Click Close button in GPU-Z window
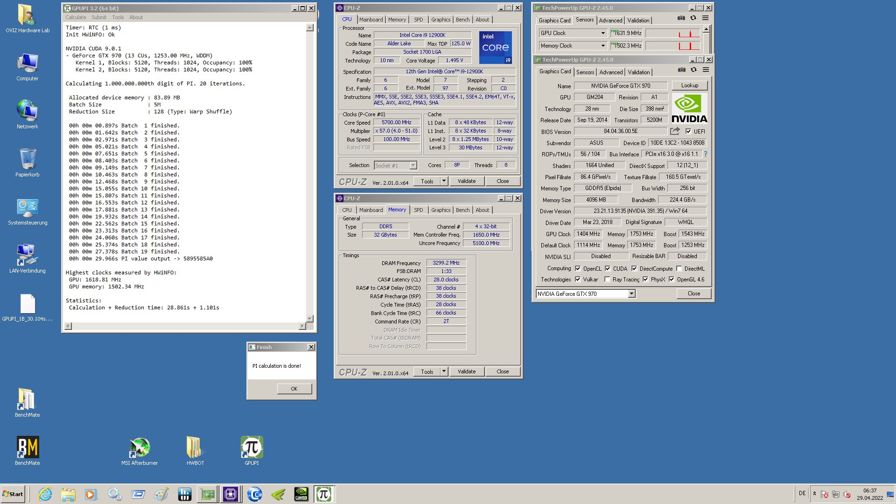 [x=693, y=294]
